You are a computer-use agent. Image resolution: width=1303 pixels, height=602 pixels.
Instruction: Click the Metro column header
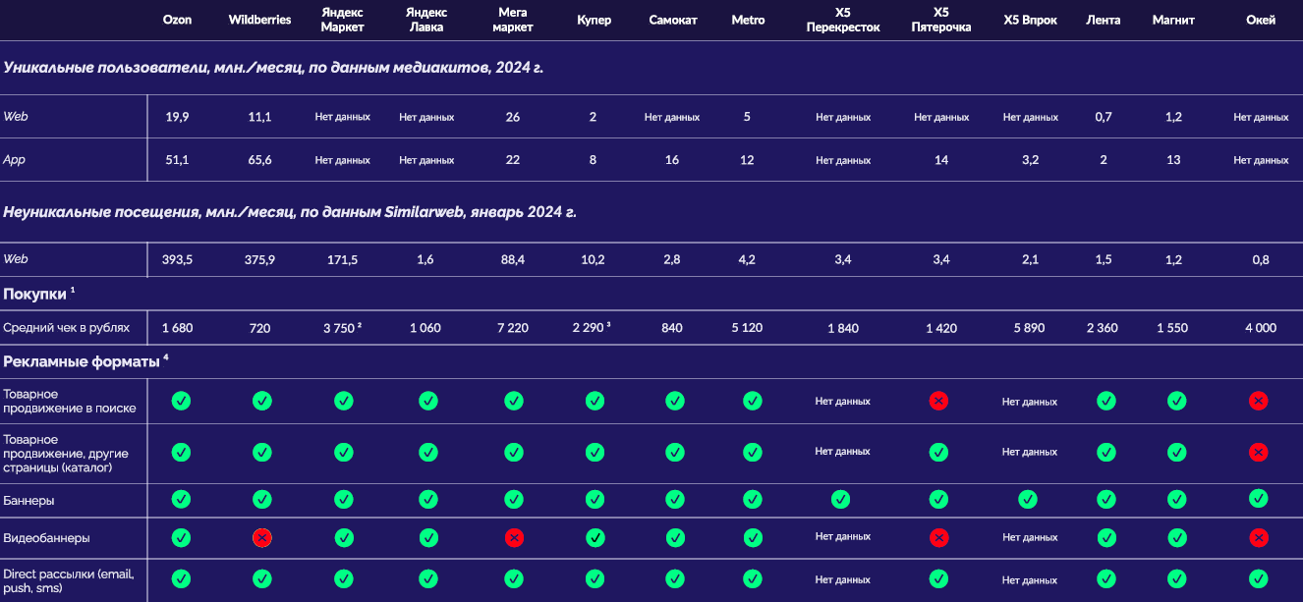[748, 20]
